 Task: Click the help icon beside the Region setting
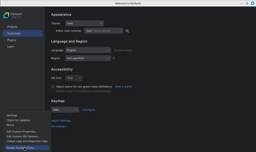[114, 58]
